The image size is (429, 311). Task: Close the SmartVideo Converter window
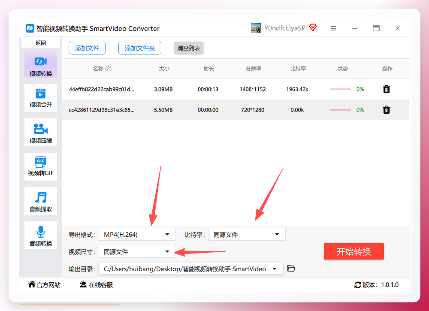tap(398, 28)
